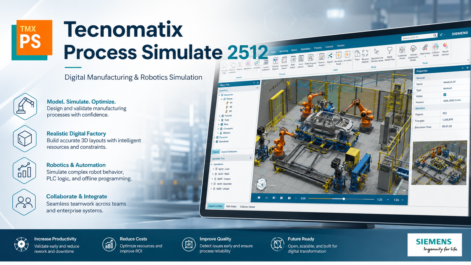Click the dimmed step-back playback button
This screenshot has height=265, width=471.
click(266, 198)
